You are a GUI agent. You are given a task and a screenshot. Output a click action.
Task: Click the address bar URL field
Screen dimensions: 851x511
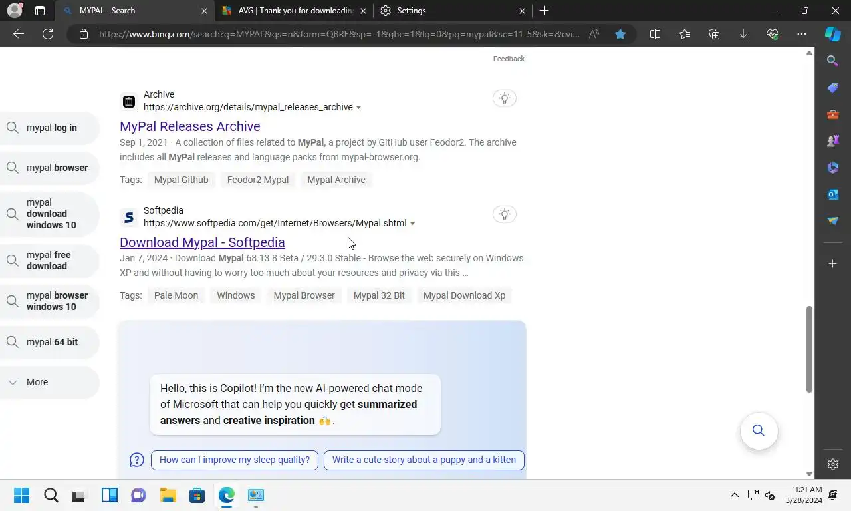(x=339, y=34)
